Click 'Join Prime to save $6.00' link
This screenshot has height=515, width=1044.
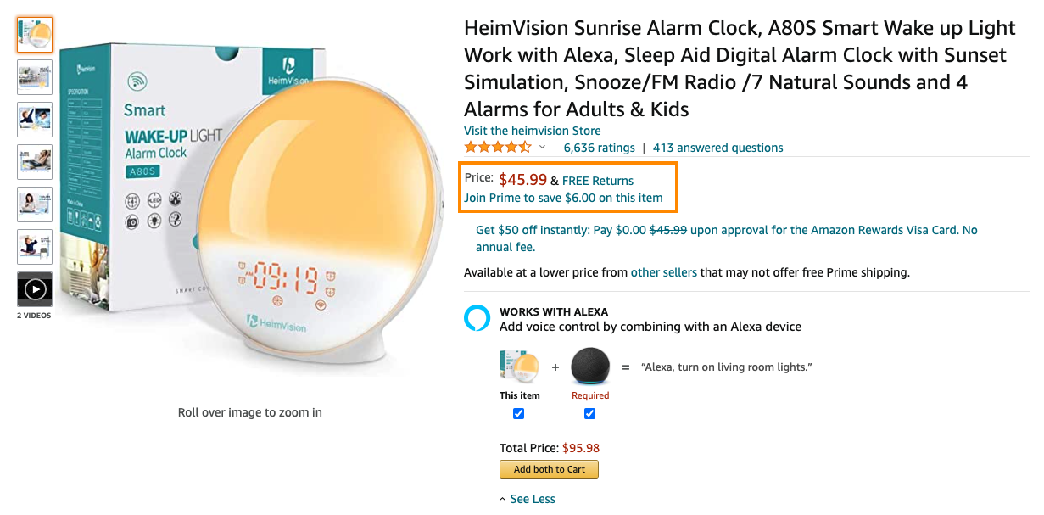click(563, 198)
